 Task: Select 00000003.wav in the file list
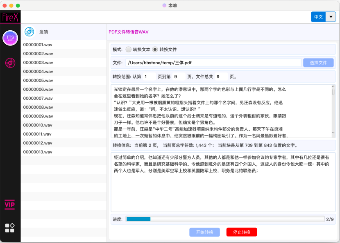64,63
